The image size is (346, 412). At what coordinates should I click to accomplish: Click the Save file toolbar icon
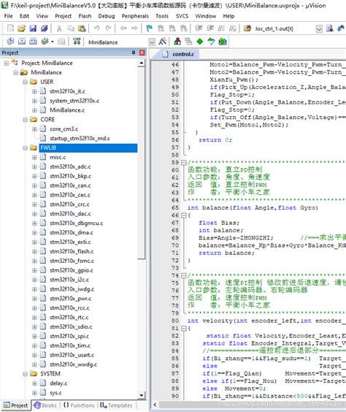tap(33, 28)
